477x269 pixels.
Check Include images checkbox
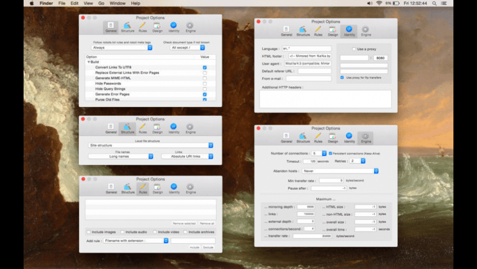[x=88, y=232]
